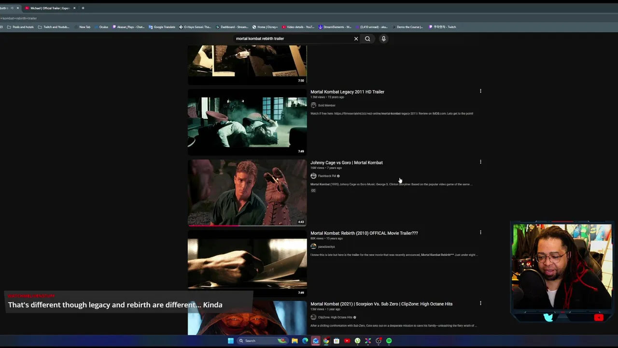Open Windows Start menu
The image size is (618, 348).
point(231,341)
